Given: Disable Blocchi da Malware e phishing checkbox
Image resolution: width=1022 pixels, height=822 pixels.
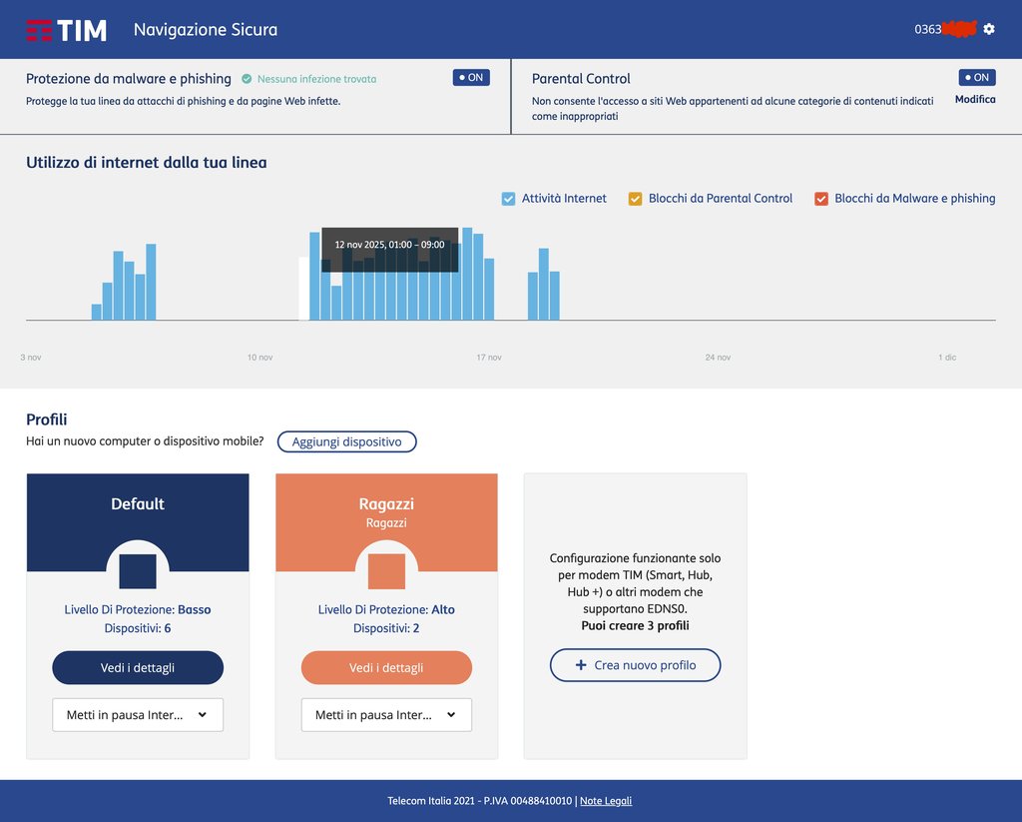Looking at the screenshot, I should (821, 199).
